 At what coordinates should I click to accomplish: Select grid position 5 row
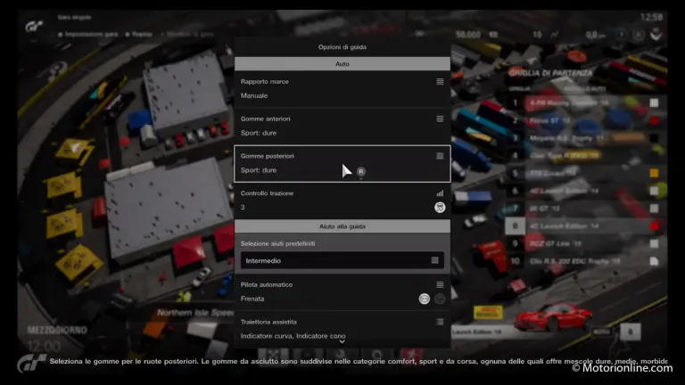tap(585, 173)
